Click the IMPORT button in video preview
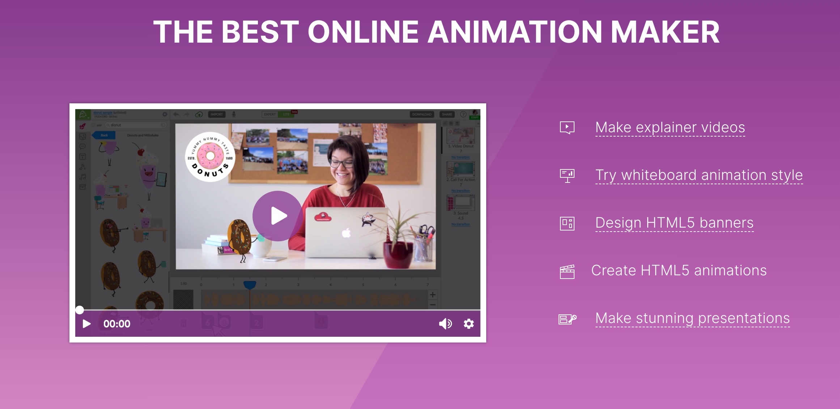Screen dimensions: 840x409 [217, 114]
